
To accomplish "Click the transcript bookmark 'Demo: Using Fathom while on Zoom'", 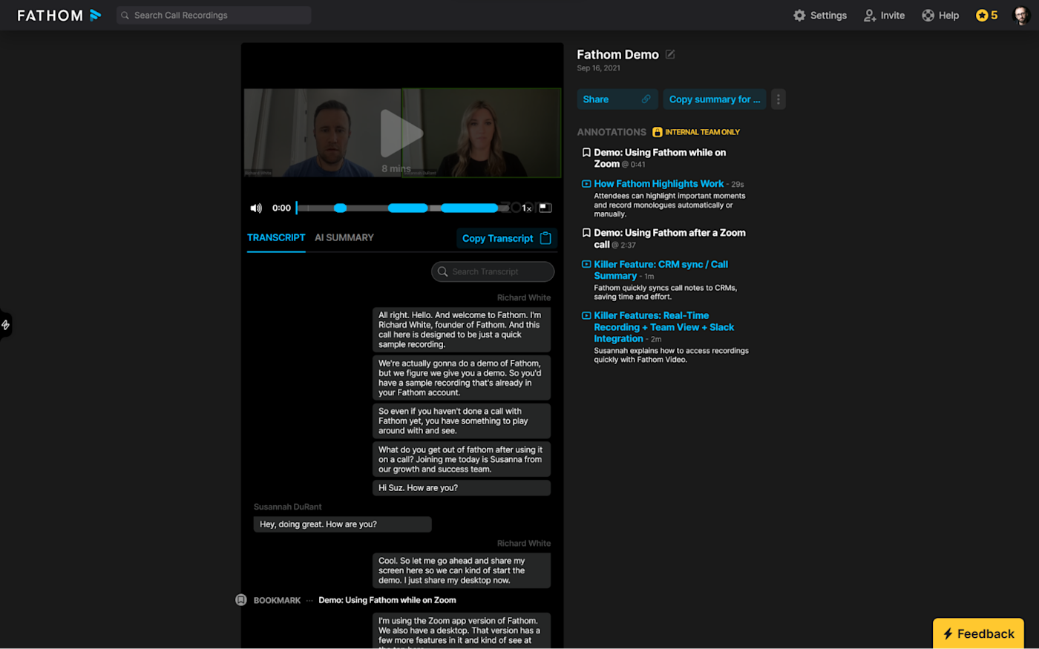I will pos(387,600).
